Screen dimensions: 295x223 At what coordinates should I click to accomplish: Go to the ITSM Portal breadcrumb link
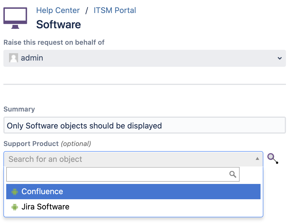[x=115, y=10]
